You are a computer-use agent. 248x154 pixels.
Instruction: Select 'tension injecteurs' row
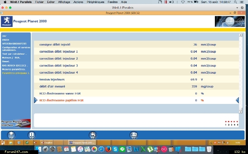pyautogui.click(x=136, y=79)
